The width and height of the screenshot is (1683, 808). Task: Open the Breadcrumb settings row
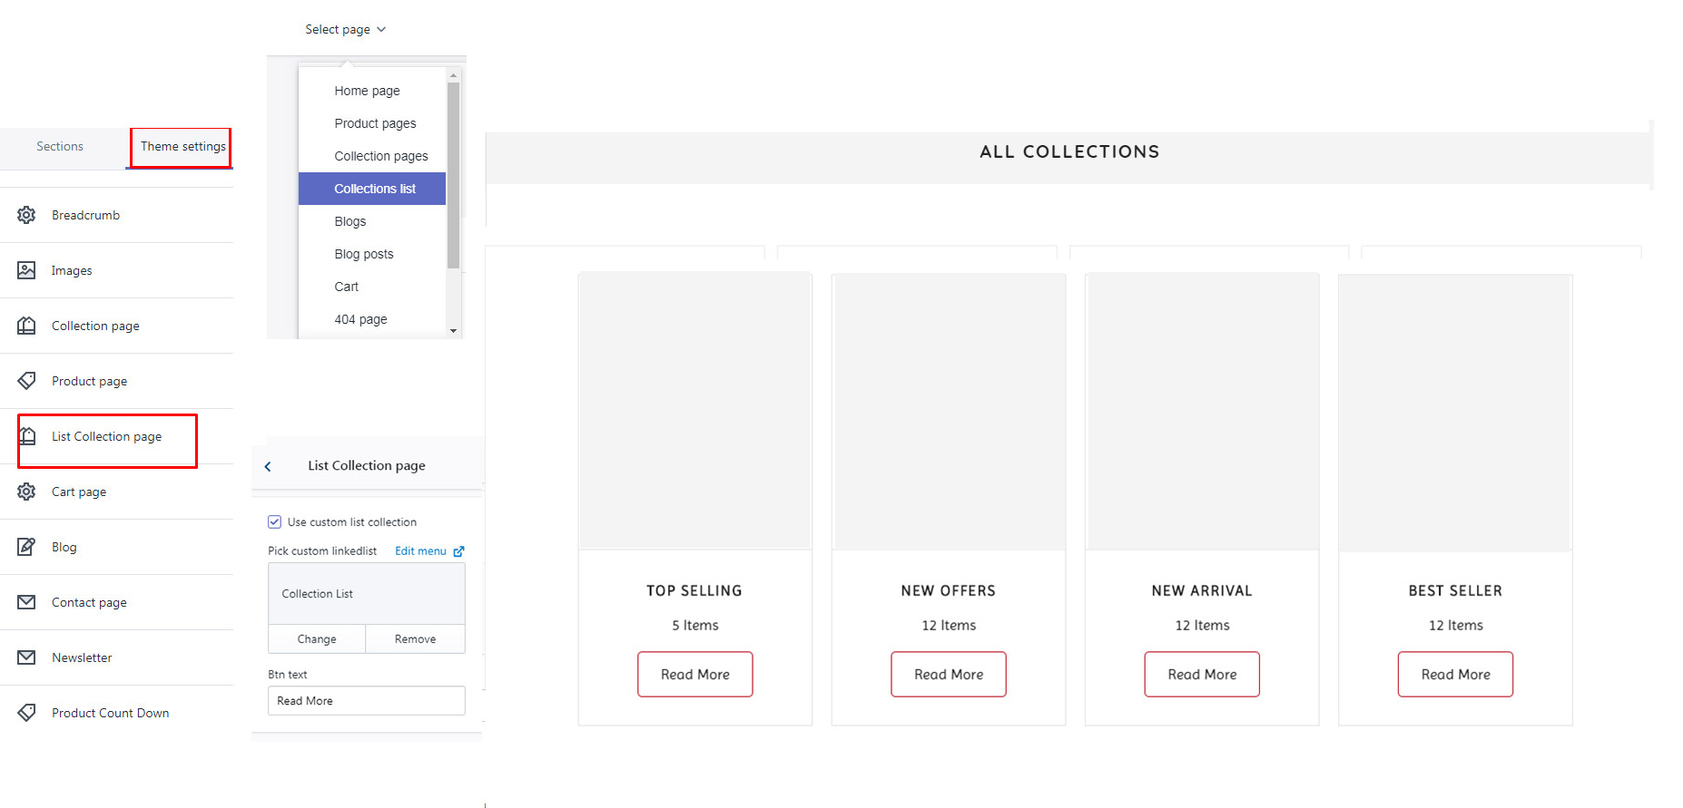[116, 215]
